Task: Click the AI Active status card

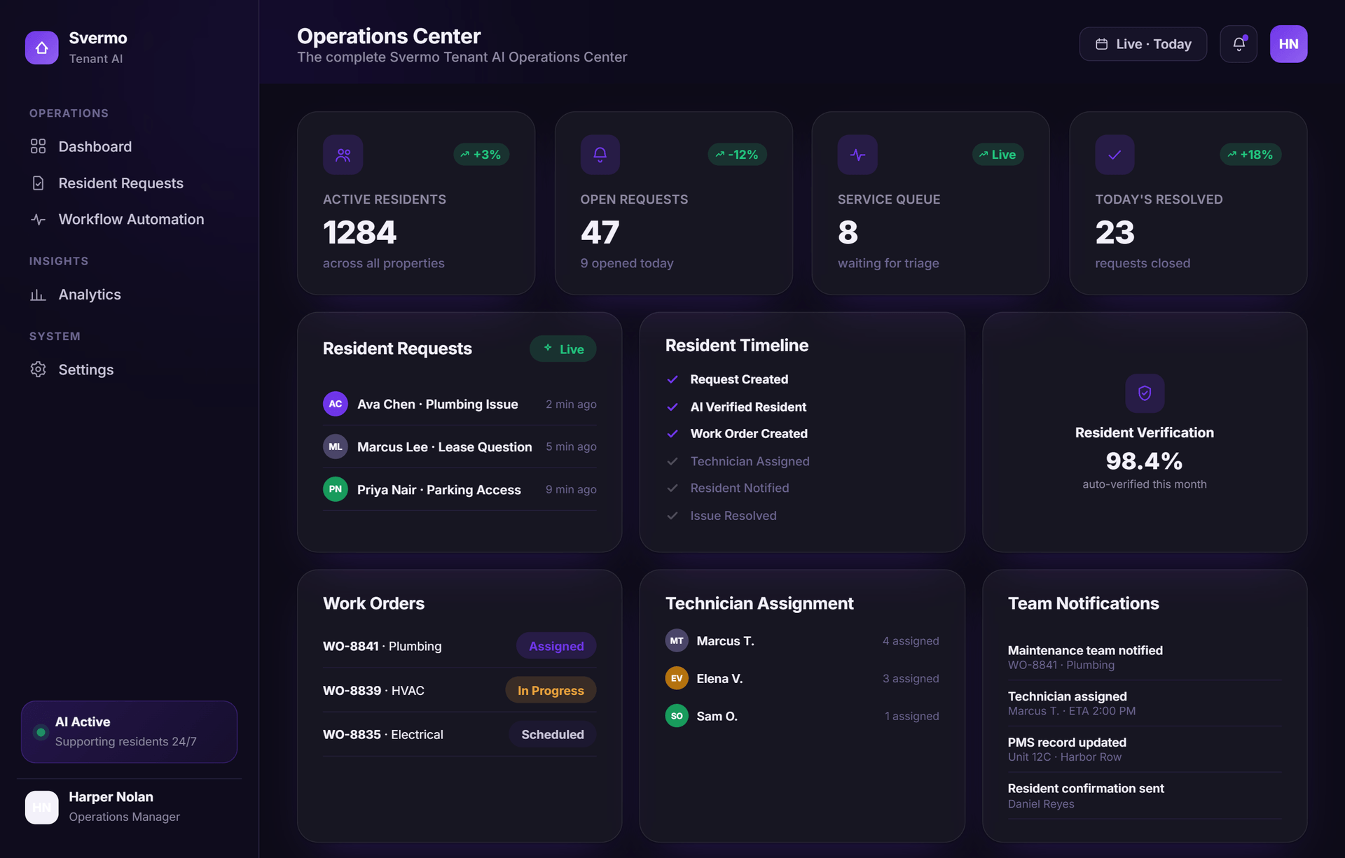Action: [129, 732]
